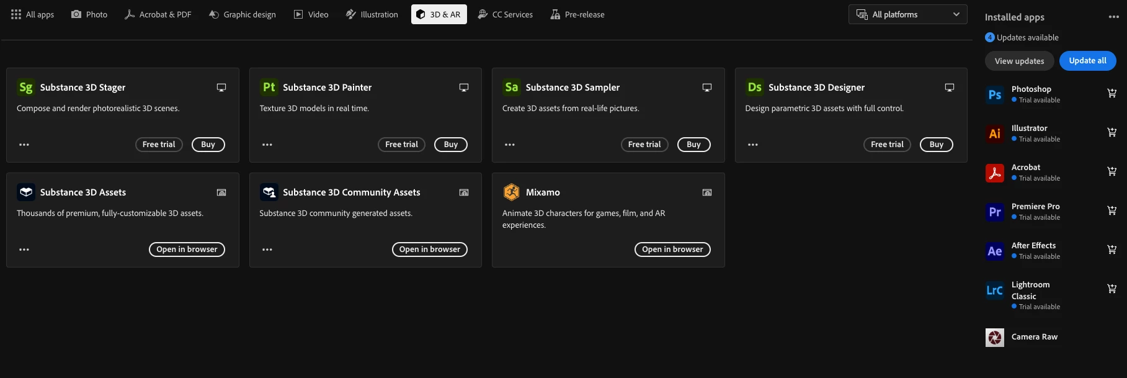
Task: Switch to the All apps tab
Action: click(33, 14)
